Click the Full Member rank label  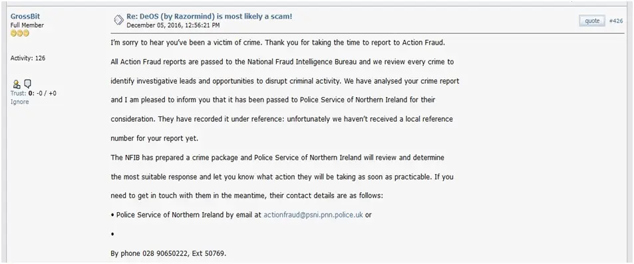coord(27,25)
